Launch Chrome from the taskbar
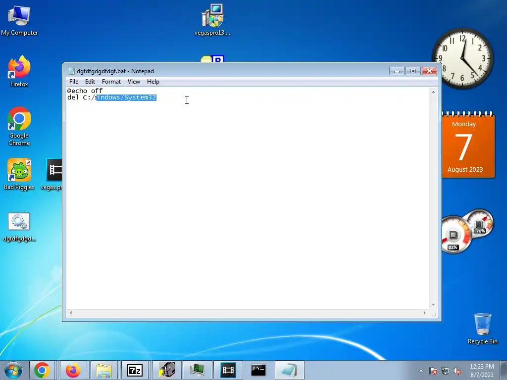Screen dimensions: 507x380 (x=42, y=370)
